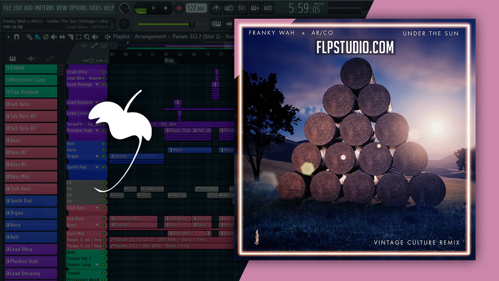Open the OPTIONS menu
The image size is (499, 281).
(78, 8)
